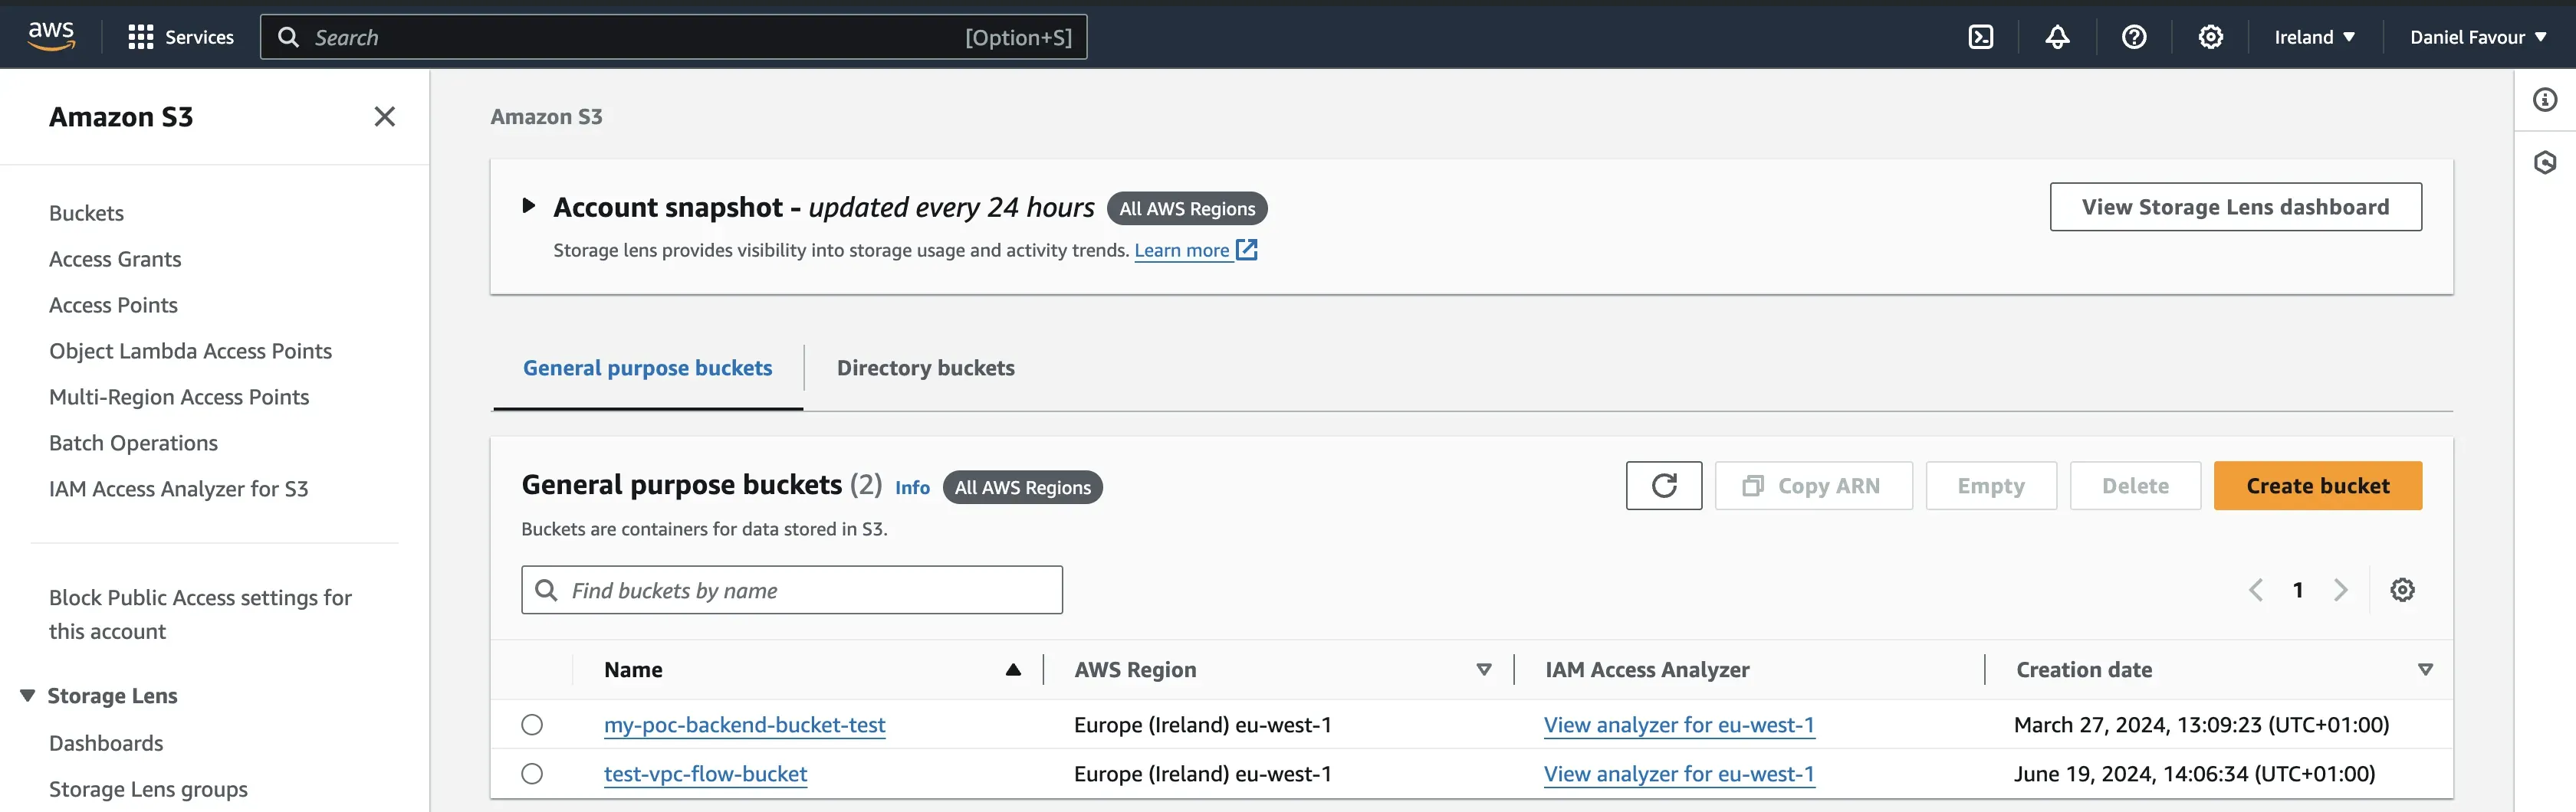Collapse the Storage Lens sidebar section

tap(28, 695)
